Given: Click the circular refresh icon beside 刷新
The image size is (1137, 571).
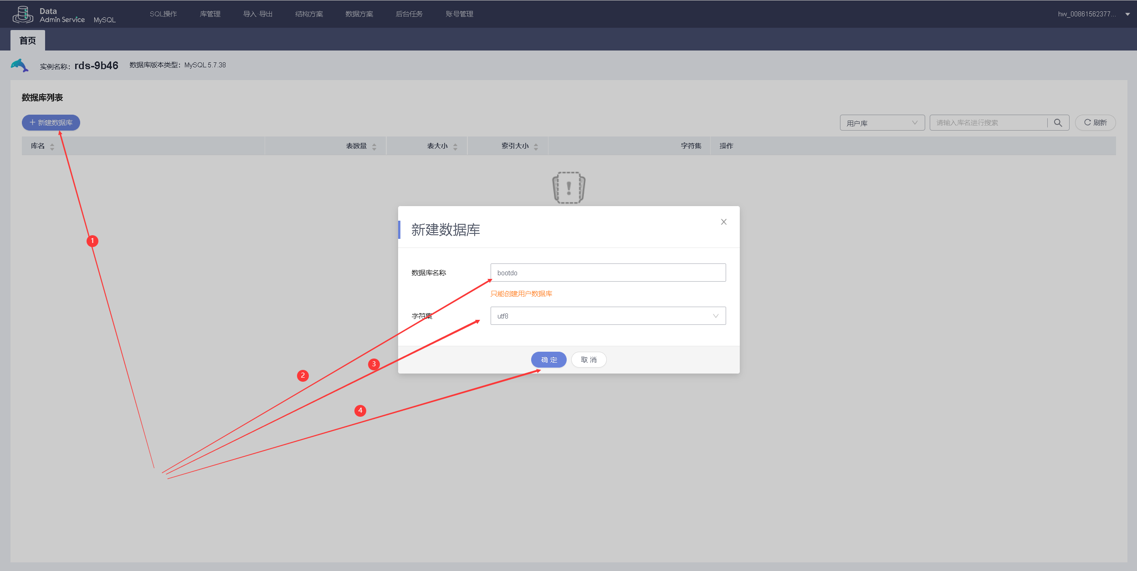Looking at the screenshot, I should coord(1087,122).
